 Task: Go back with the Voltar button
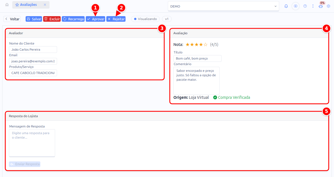tap(12, 19)
